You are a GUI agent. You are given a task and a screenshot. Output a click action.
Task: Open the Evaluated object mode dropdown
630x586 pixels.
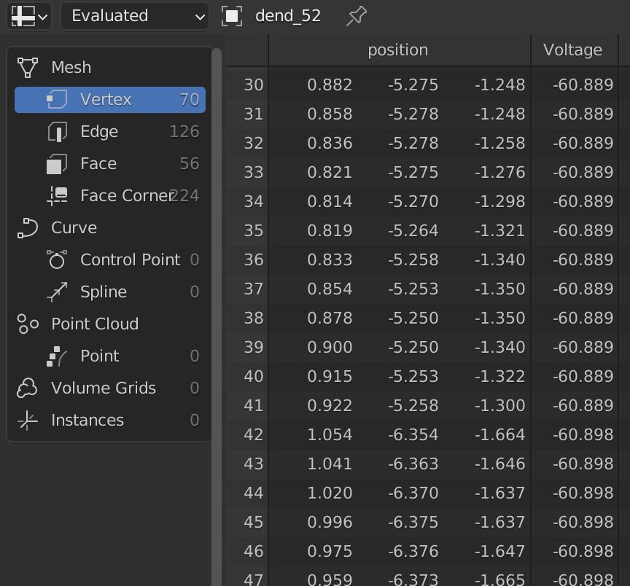click(x=135, y=16)
